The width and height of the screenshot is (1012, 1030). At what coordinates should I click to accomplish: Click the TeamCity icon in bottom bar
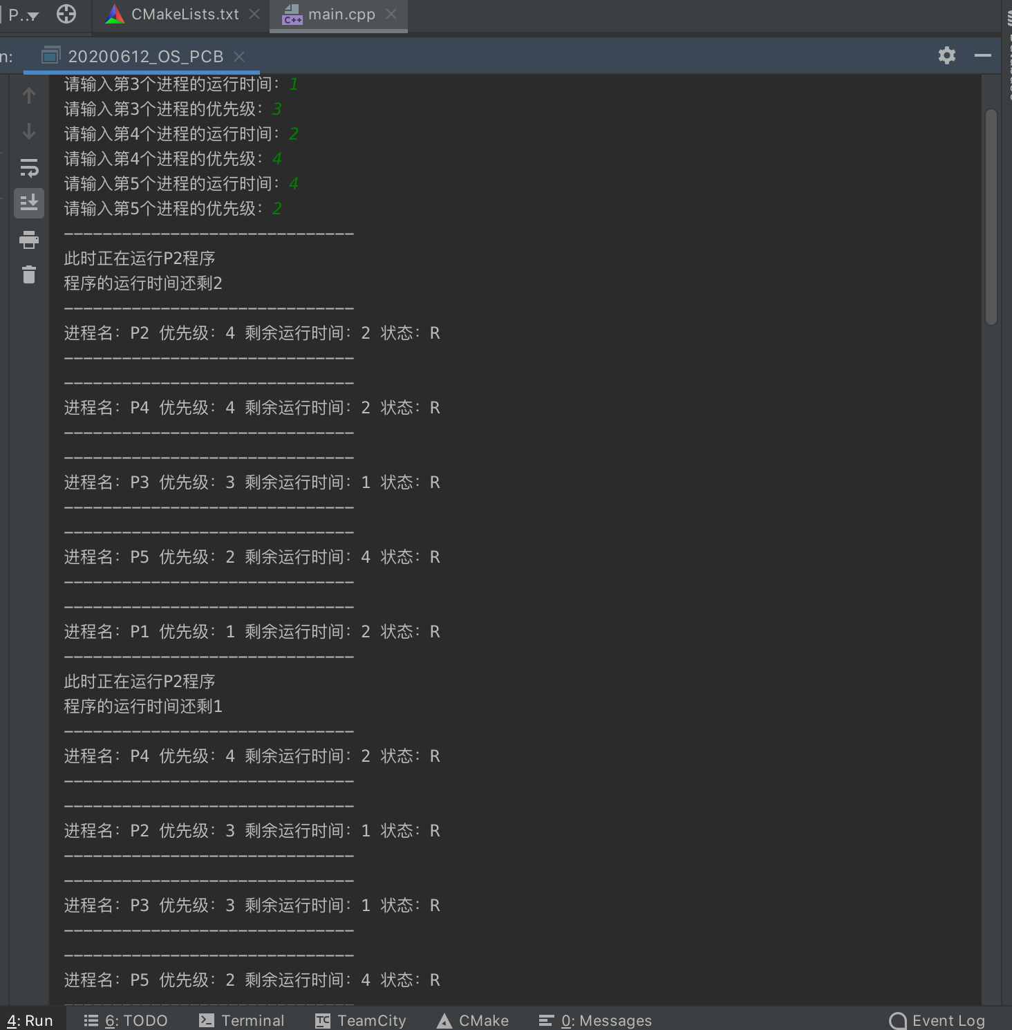pos(322,1020)
